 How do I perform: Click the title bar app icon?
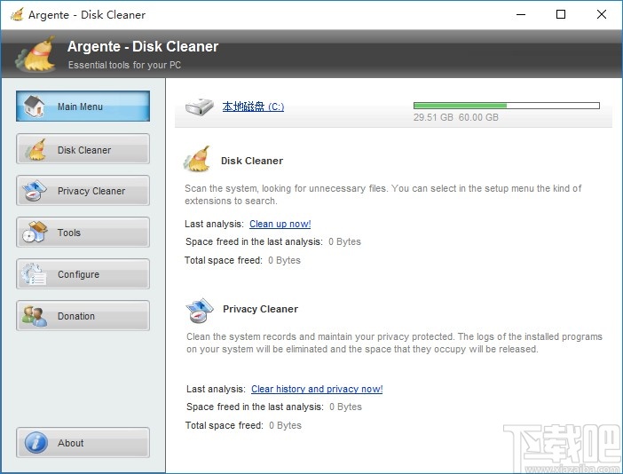pyautogui.click(x=17, y=15)
